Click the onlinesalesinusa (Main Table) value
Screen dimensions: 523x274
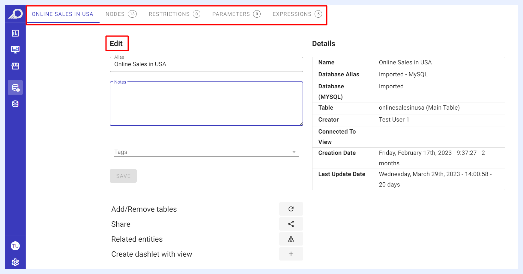pyautogui.click(x=419, y=108)
